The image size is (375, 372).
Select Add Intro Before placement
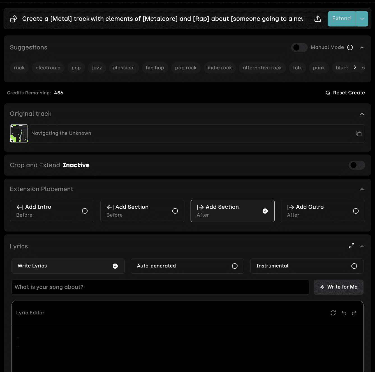pyautogui.click(x=52, y=211)
